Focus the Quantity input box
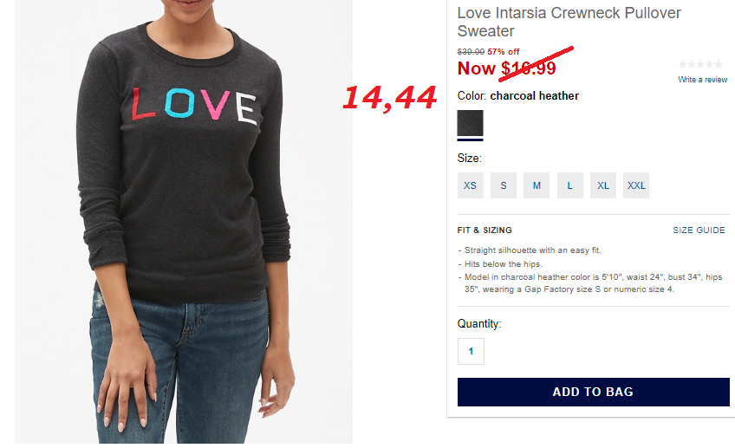This screenshot has width=735, height=448. [471, 351]
